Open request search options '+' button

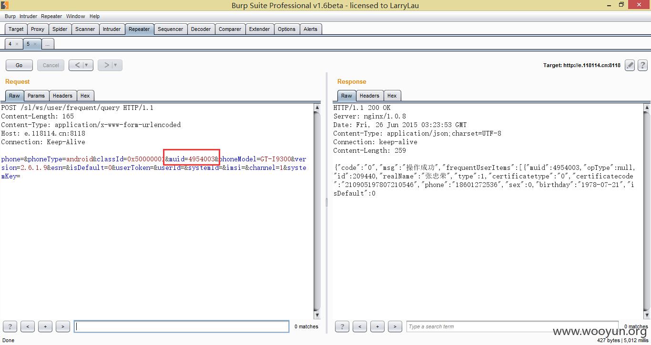click(x=45, y=326)
